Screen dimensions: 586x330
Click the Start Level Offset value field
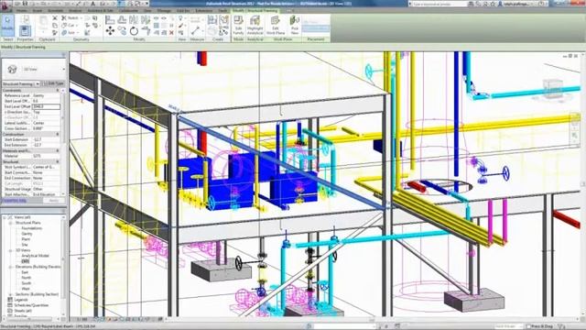coord(46,101)
